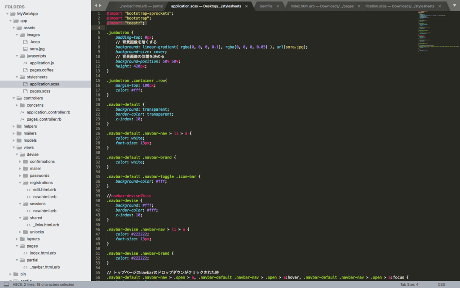
Task: Close the index.html.erb tab
Action: 359,6
